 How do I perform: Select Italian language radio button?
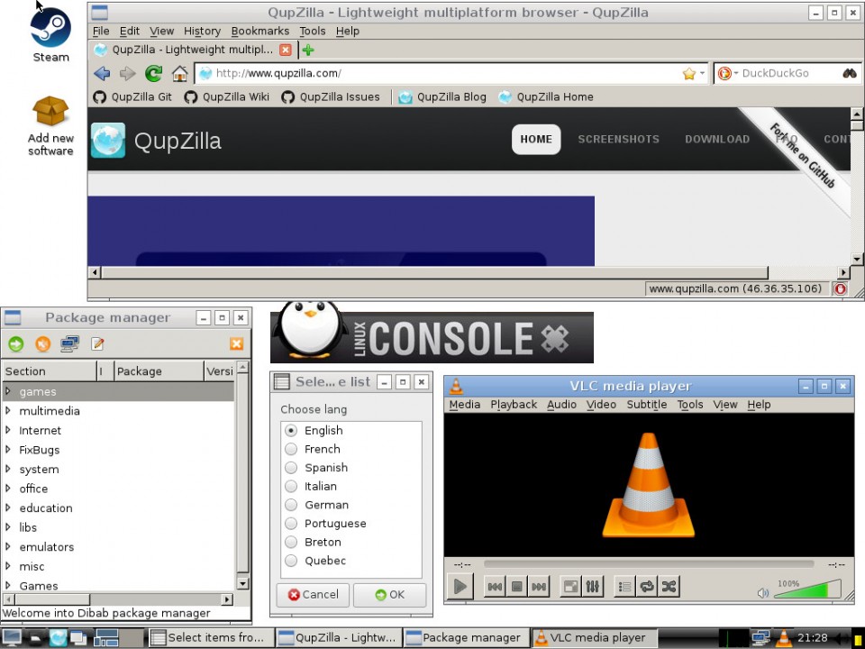click(291, 486)
